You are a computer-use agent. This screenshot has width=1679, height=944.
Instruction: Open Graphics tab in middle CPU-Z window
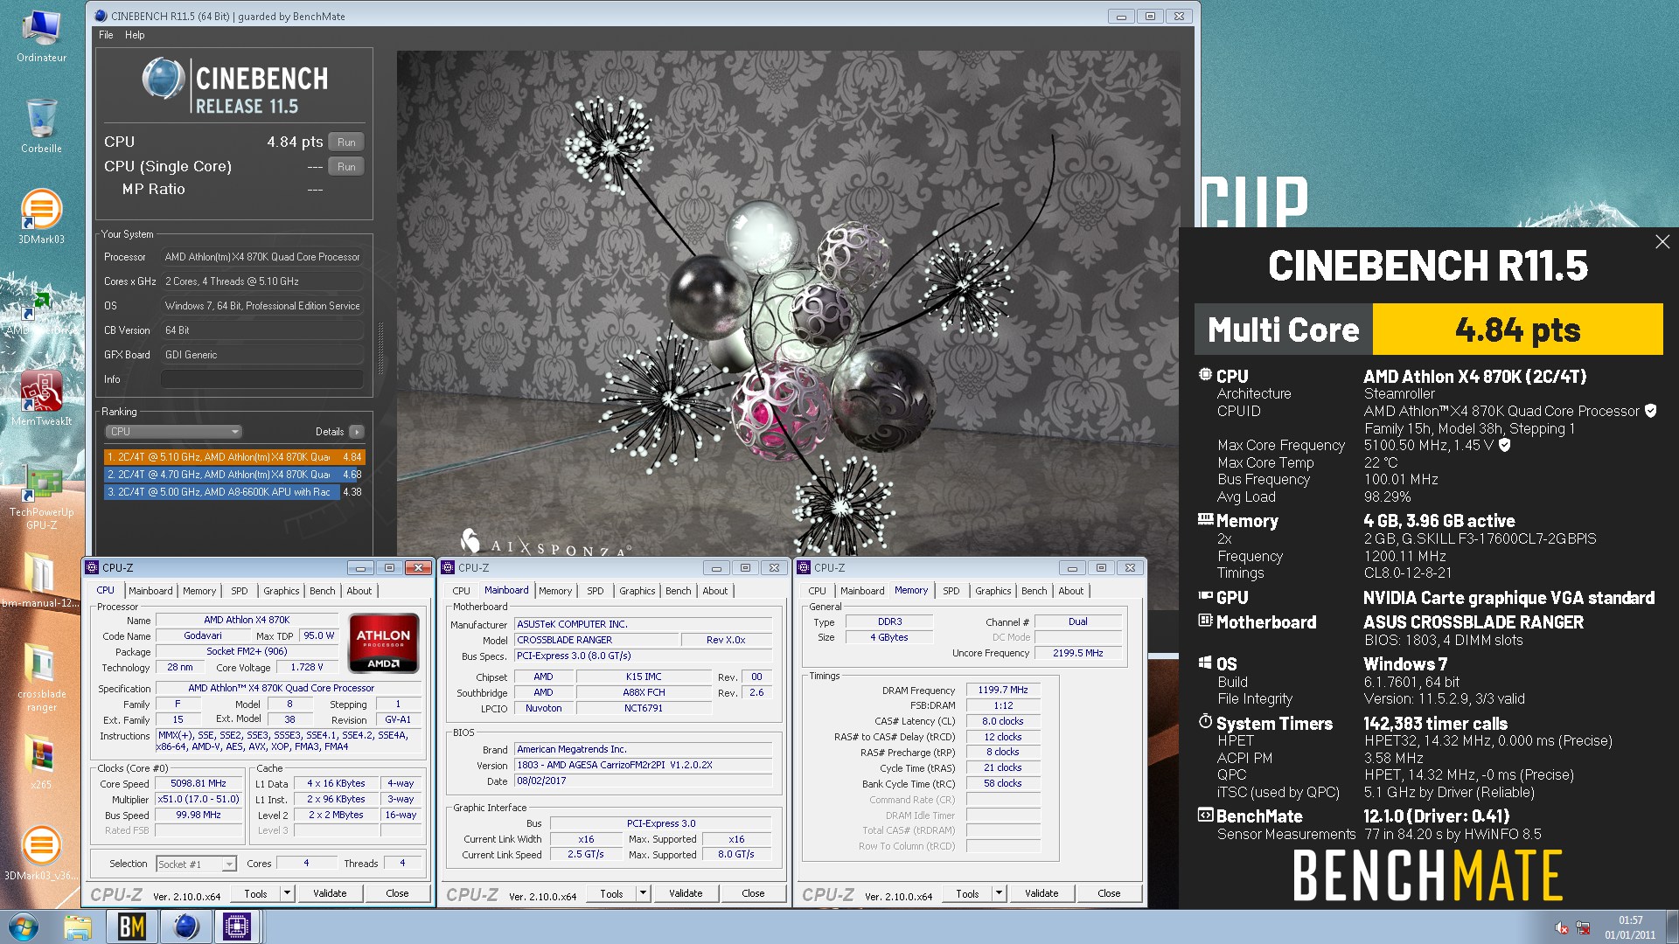pos(637,591)
